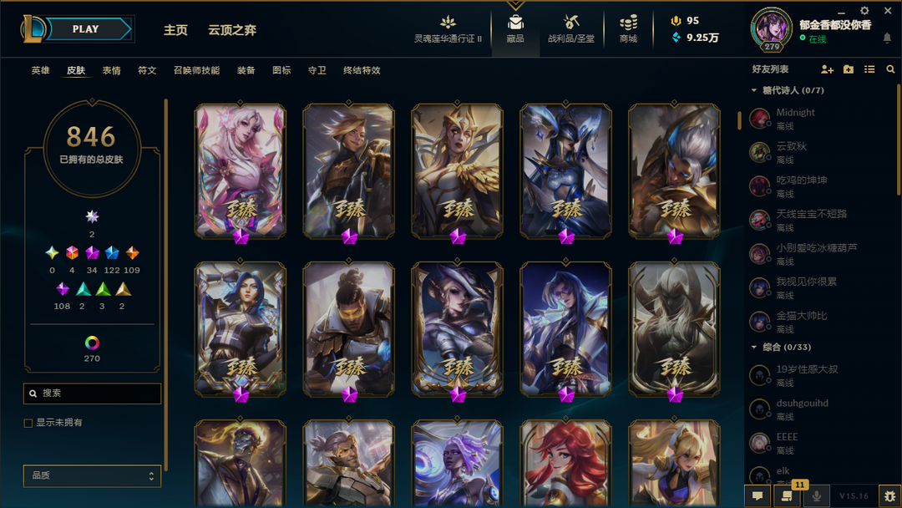Open the notification bell icon

click(x=887, y=38)
